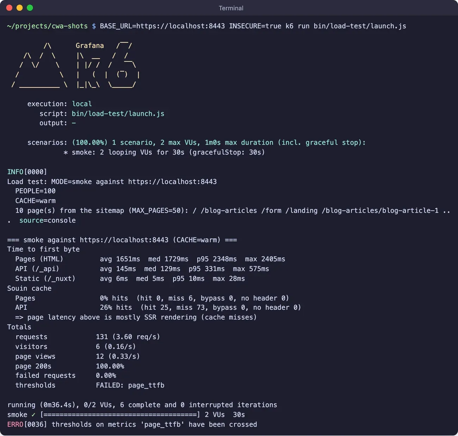Viewport: 458px width, 436px height.
Task: Click the "ERRO[0036]" error tag
Action: 27,424
